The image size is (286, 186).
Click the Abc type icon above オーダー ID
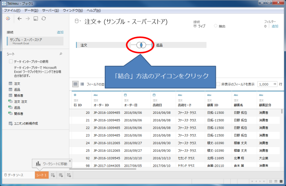[x=96, y=95]
